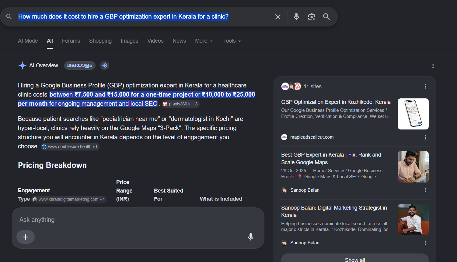Click the Pricing Breakdown heading
Screen dimensions: 457x262
pyautogui.click(x=52, y=165)
